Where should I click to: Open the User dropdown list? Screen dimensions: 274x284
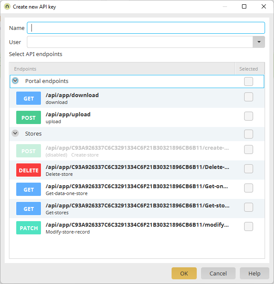(x=259, y=42)
